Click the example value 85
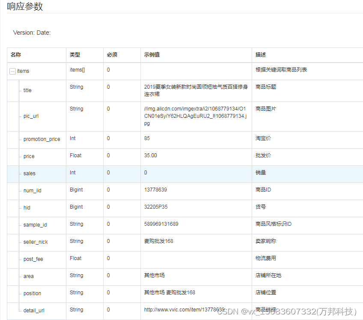Viewport: 363px width, 320px height. pos(147,138)
